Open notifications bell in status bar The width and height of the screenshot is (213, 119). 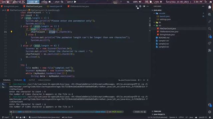tap(210, 117)
